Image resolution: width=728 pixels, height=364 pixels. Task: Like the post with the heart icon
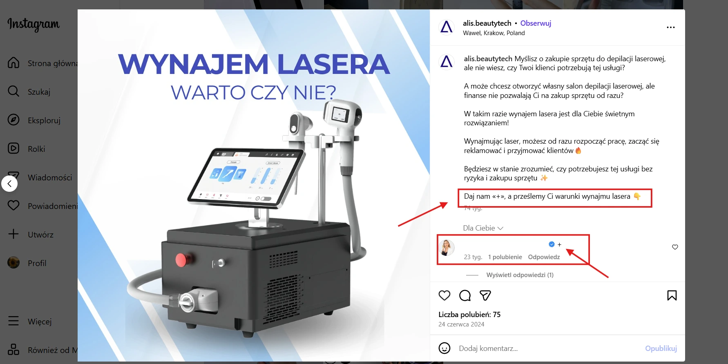[444, 295]
